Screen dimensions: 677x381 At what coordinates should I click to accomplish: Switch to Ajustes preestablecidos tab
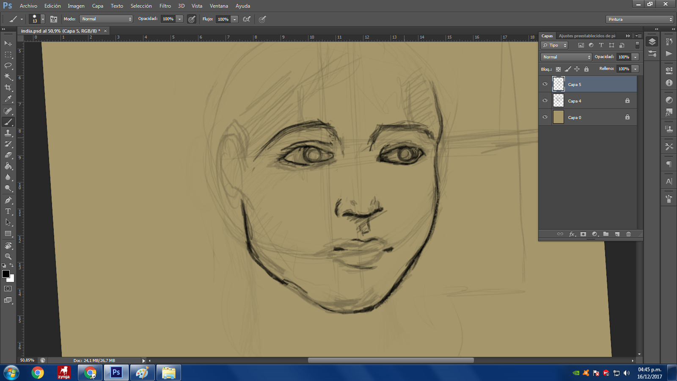[x=587, y=36]
